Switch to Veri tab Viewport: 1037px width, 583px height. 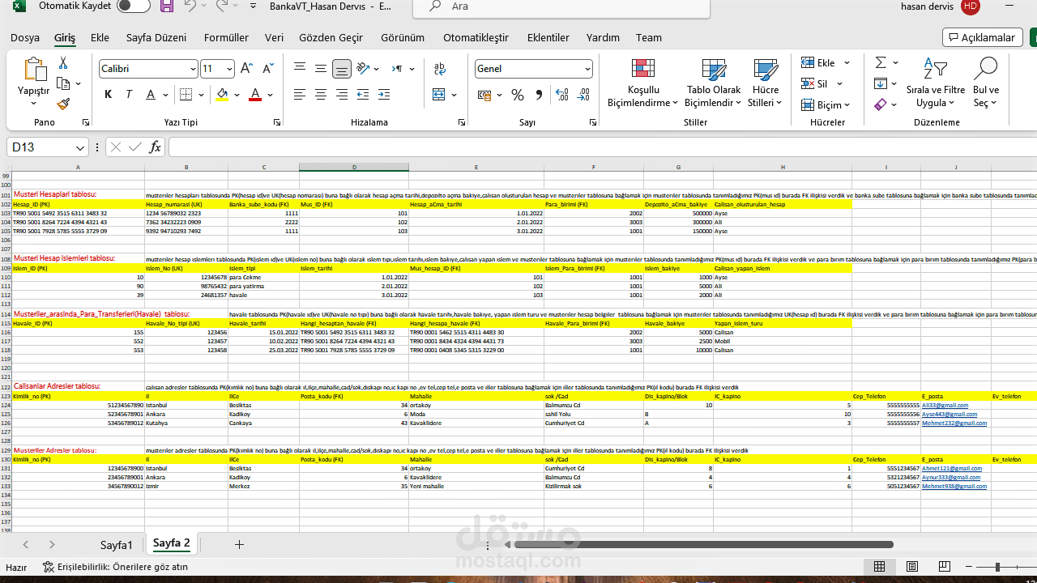[x=274, y=37]
